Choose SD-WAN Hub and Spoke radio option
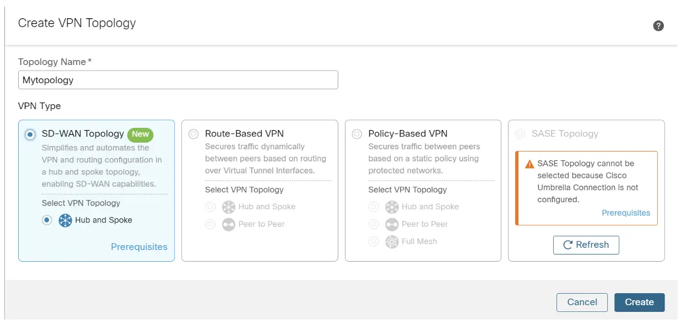Screen dimensions: 681x325 [x=47, y=220]
